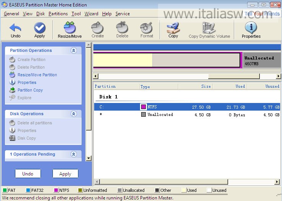The height and width of the screenshot is (201, 282).
Task: Open the Help menu
Action: coord(107,14)
